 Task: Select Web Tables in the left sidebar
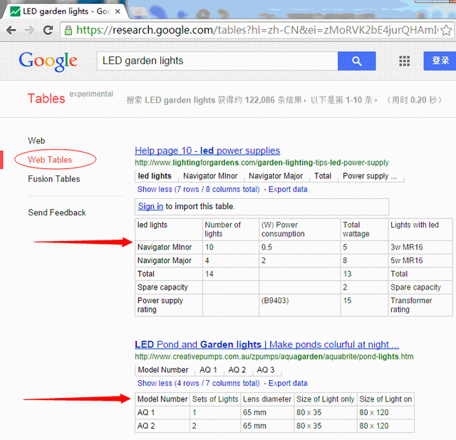(x=50, y=160)
